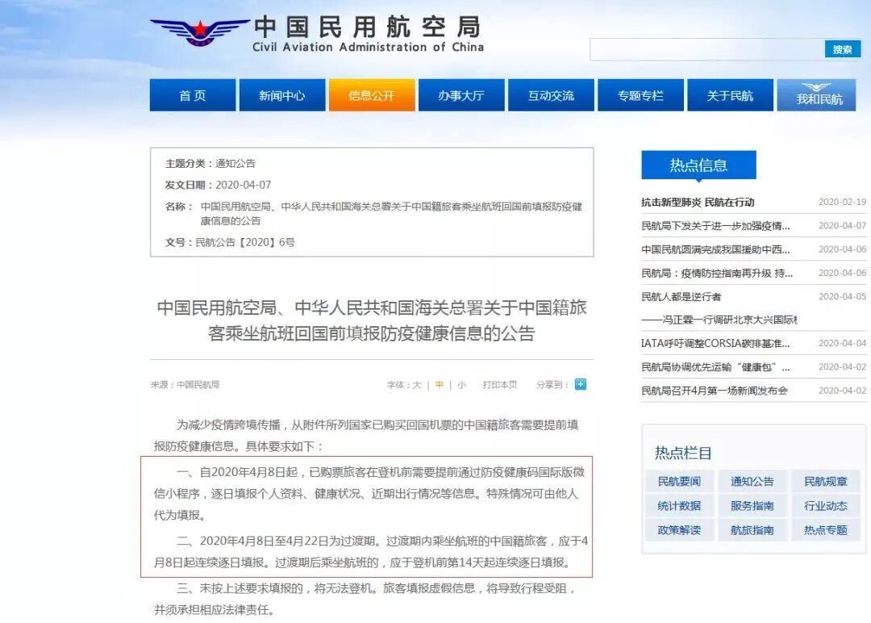The width and height of the screenshot is (871, 623).
Task: Click the 航旅指南 column button
Action: 752,530
